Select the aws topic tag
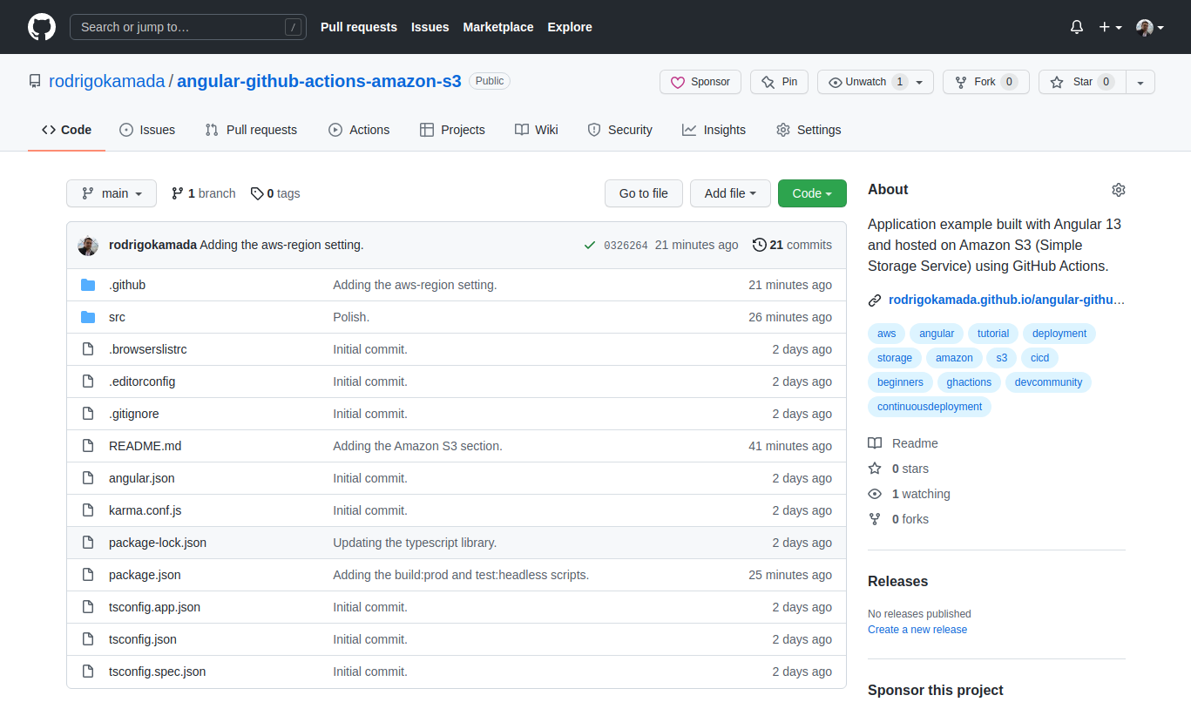1191x702 pixels. click(885, 333)
